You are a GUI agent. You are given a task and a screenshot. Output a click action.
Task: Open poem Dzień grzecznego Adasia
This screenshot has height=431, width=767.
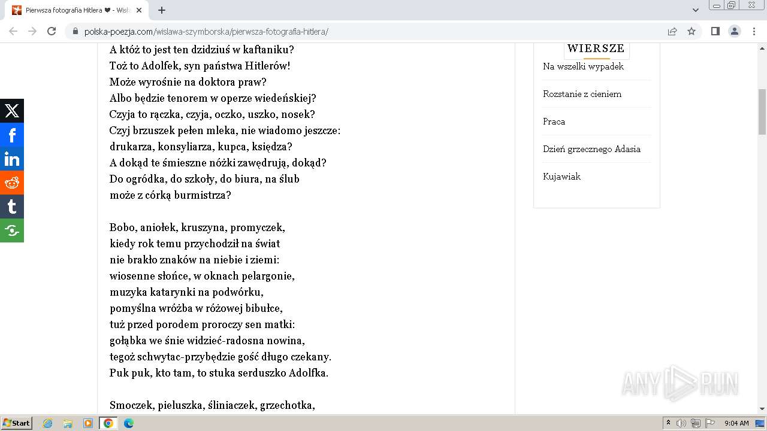coord(591,149)
